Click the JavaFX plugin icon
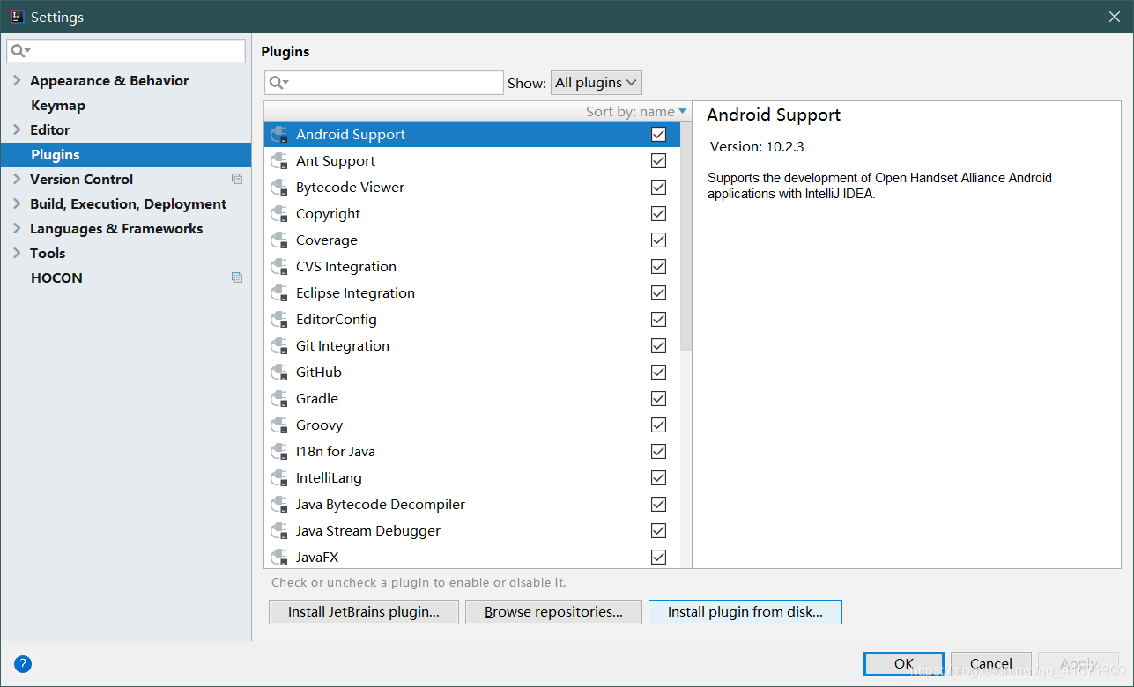 tap(280, 558)
